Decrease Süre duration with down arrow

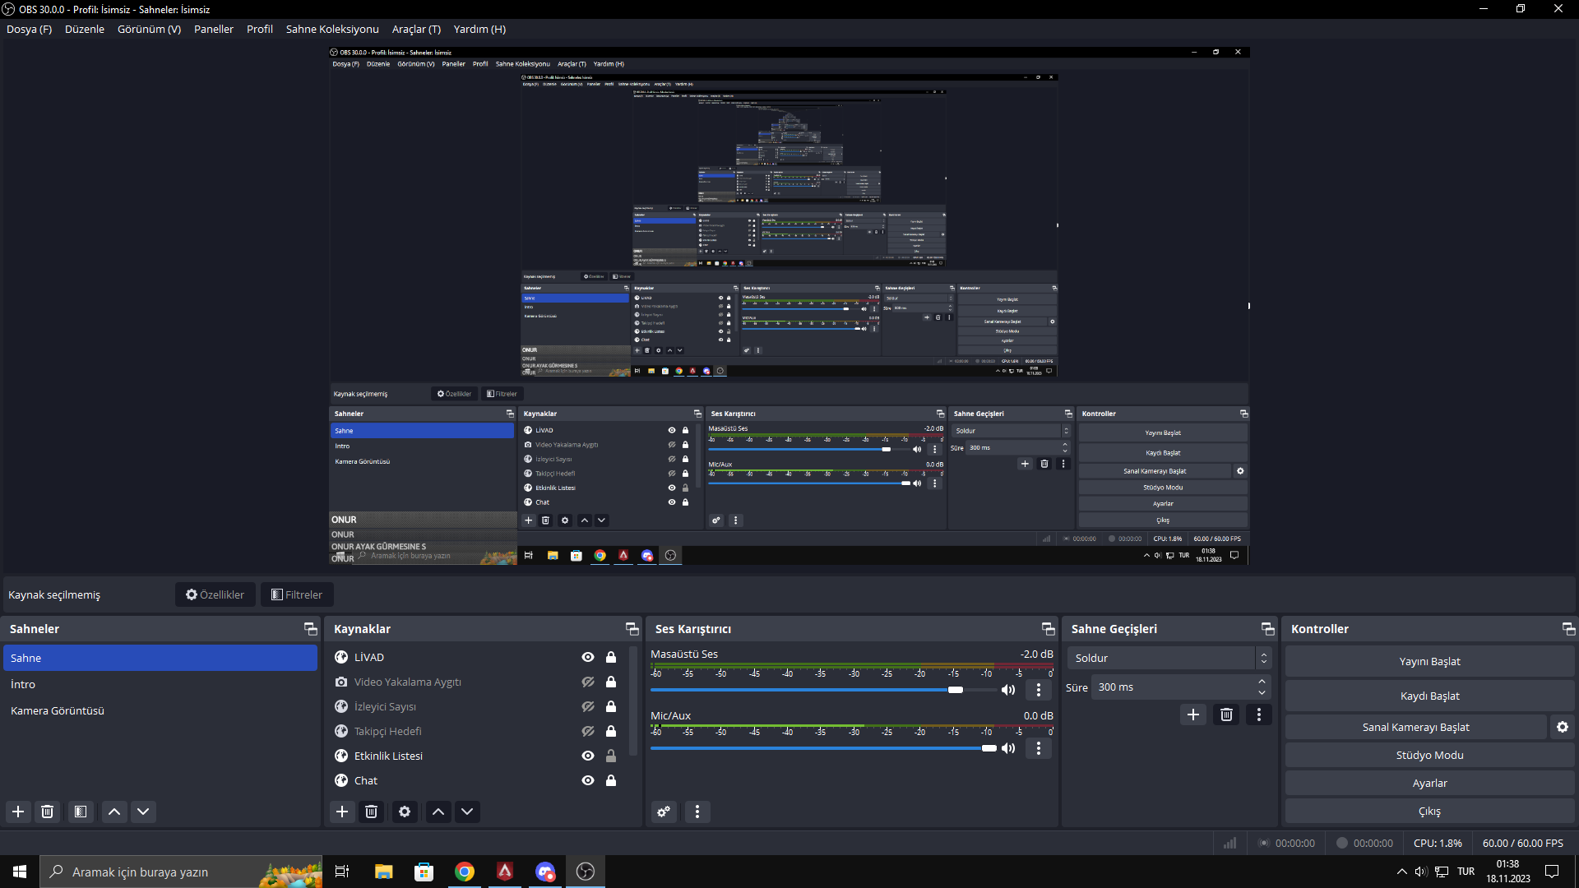pos(1262,692)
